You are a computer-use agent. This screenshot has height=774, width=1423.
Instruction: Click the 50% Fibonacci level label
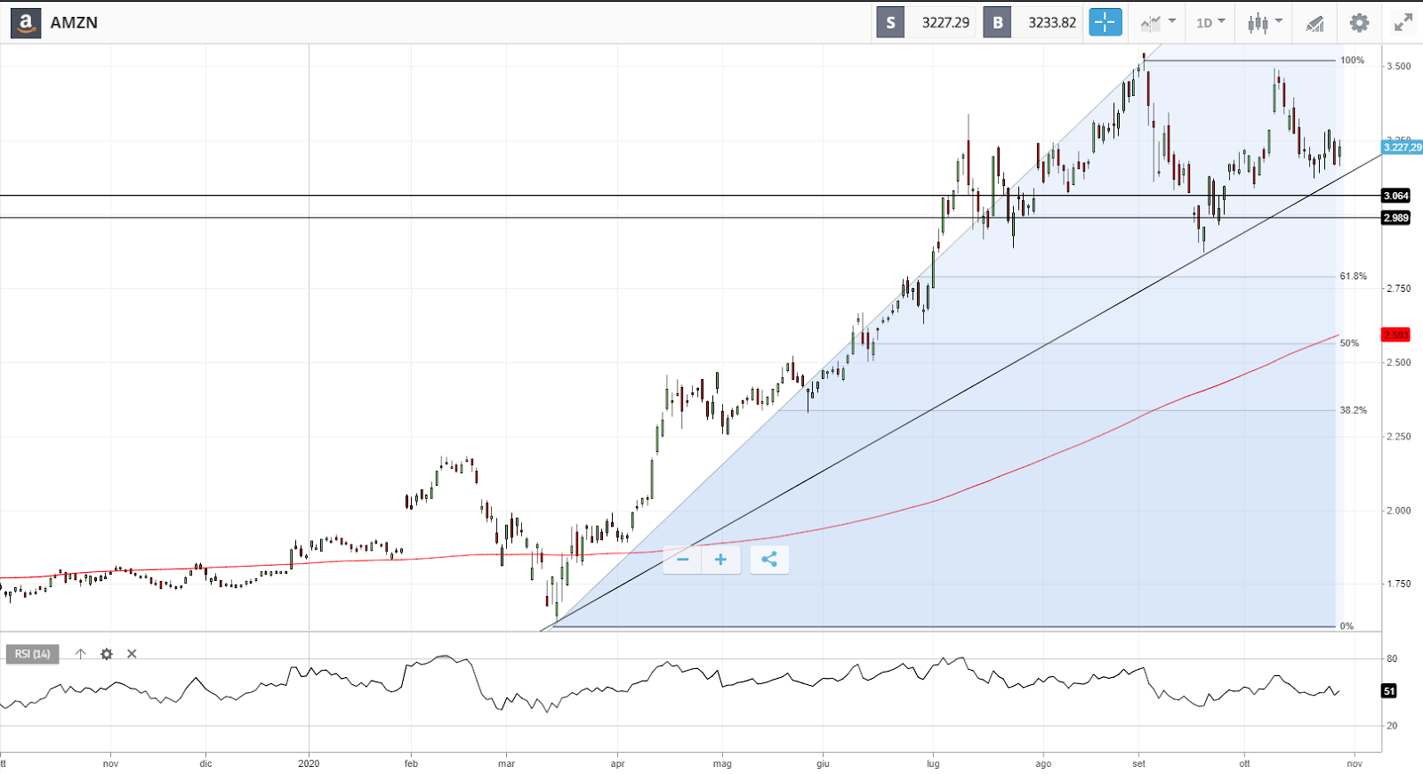click(1349, 343)
